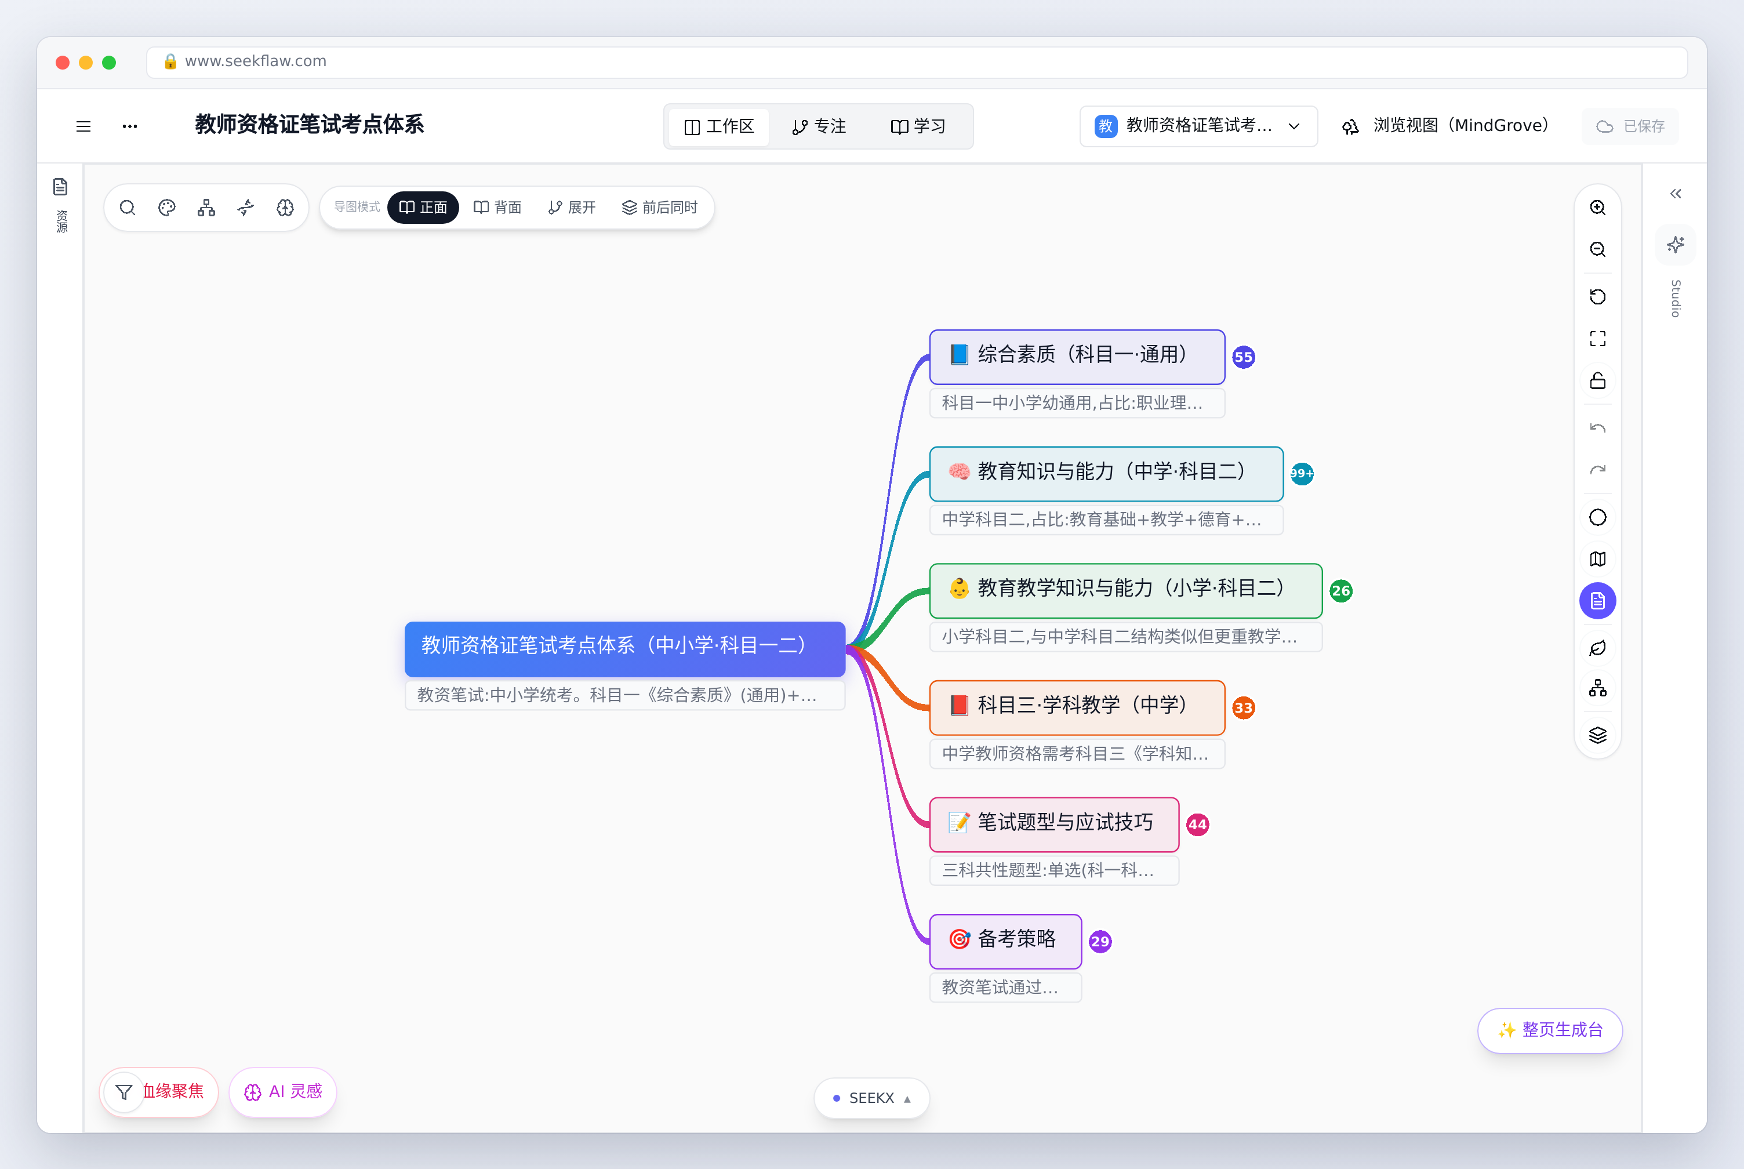This screenshot has width=1744, height=1169.
Task: Open the Studio sparkle panel icon
Action: 1676,245
